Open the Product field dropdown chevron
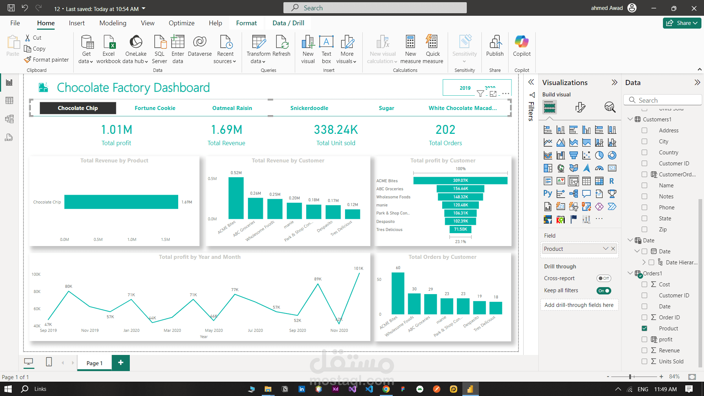 point(605,249)
